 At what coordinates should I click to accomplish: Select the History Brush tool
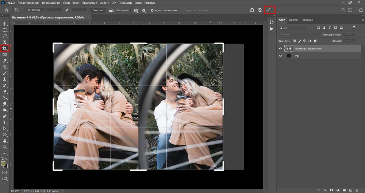coord(5,85)
